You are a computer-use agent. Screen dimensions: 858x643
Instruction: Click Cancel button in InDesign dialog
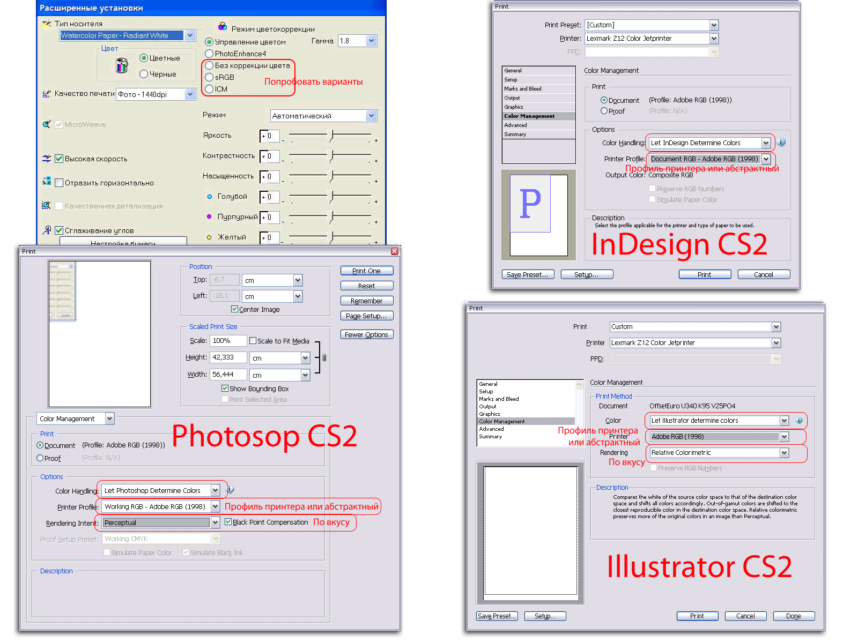coord(764,274)
